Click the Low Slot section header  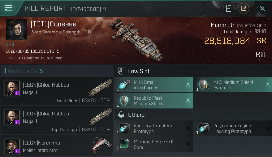click(139, 71)
